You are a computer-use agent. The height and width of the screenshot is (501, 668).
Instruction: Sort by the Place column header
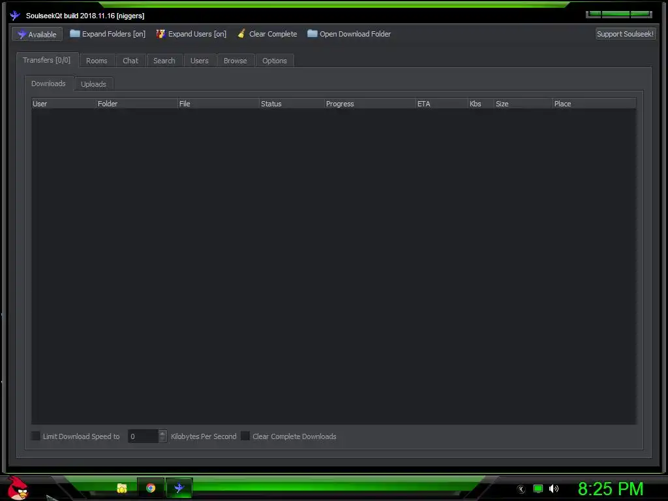tap(595, 104)
